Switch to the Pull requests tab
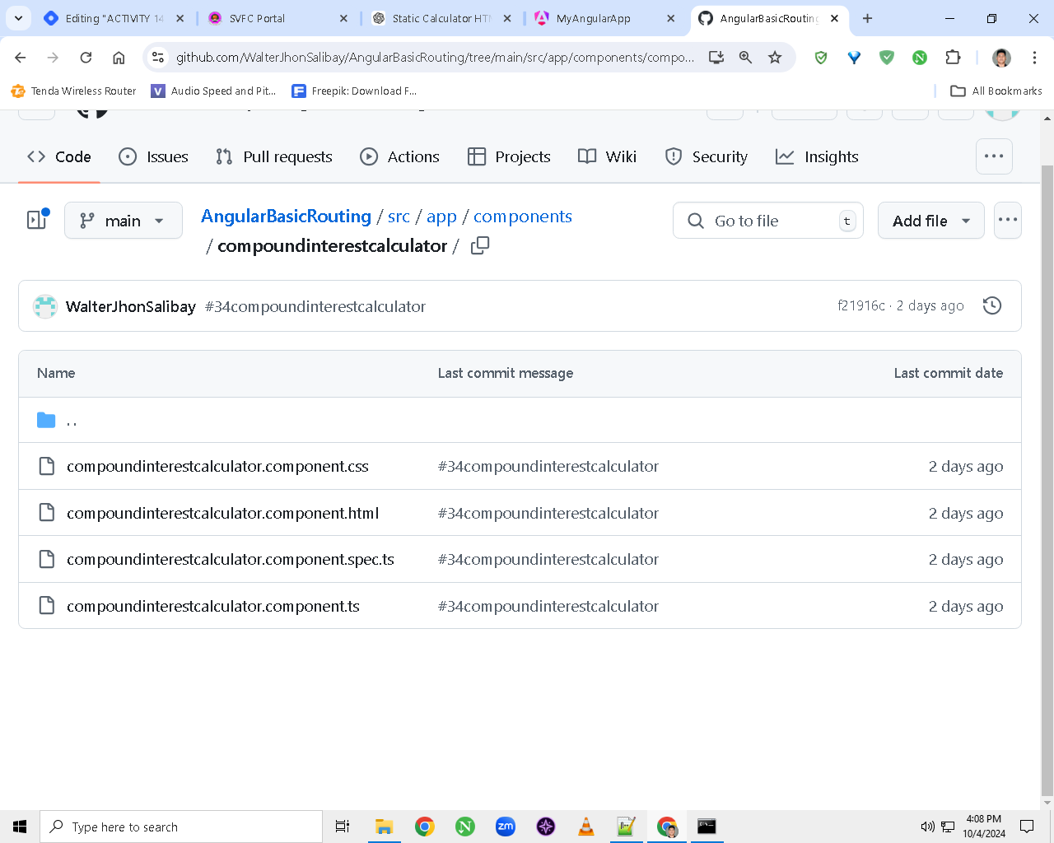Viewport: 1054px width, 843px height. (274, 156)
